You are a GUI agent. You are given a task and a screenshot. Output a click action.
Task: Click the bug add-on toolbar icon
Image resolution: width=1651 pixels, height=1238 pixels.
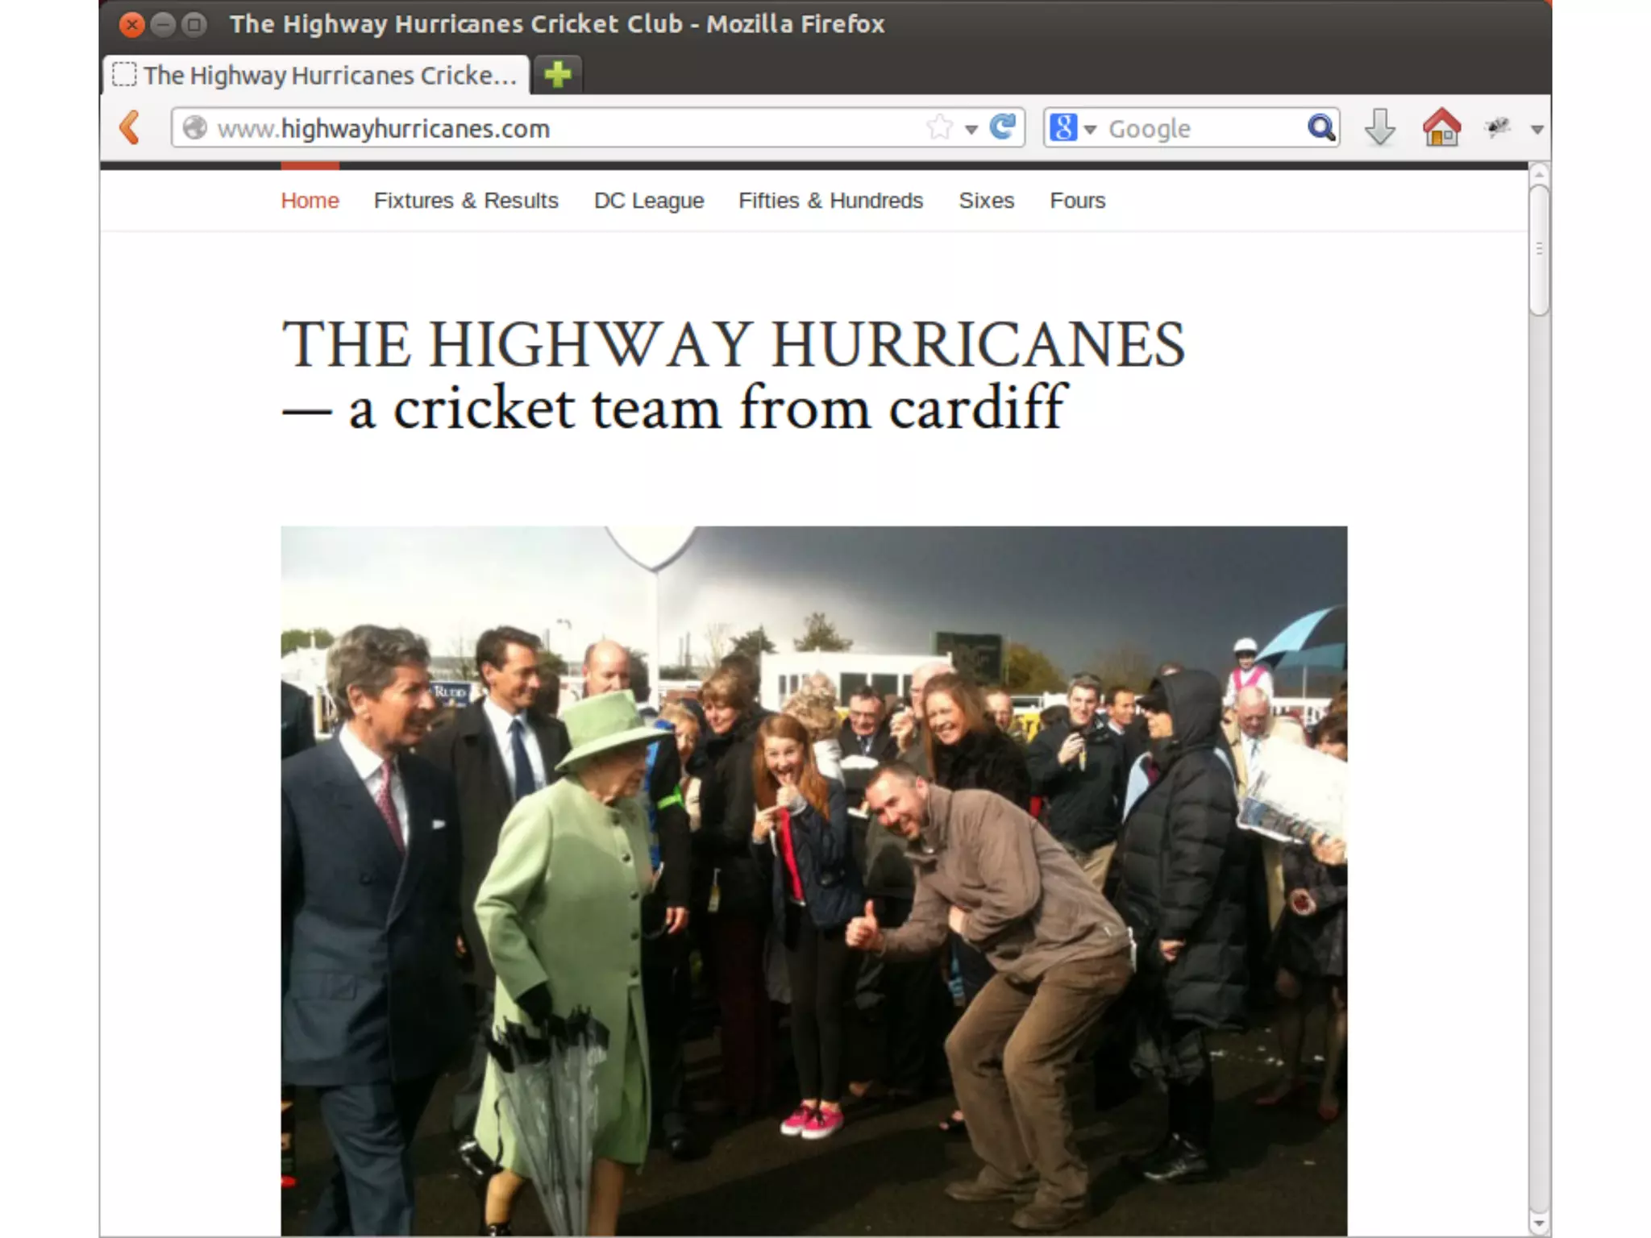point(1498,127)
